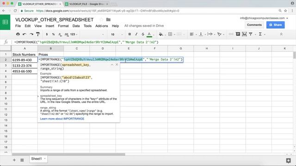Viewport: 296px width, 166px height.
Task: Toggle bold formatting
Action: click(x=129, y=34)
